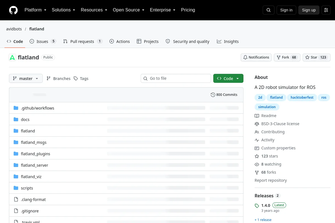Expand the Resources menu
Image resolution: width=335 pixels, height=223 pixels.
click(x=94, y=10)
